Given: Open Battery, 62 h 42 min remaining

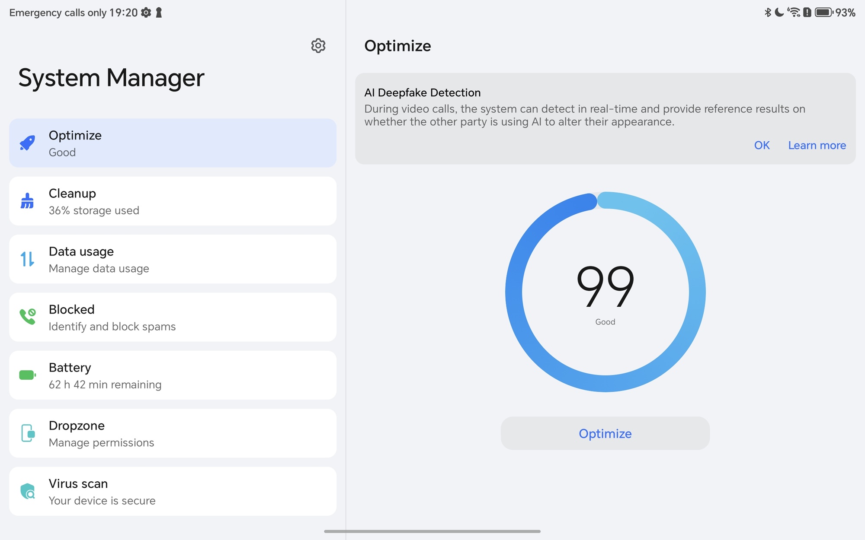Looking at the screenshot, I should 173,375.
